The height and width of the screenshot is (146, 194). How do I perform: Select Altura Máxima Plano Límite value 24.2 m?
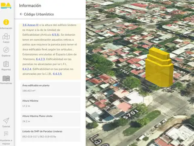click(26, 121)
